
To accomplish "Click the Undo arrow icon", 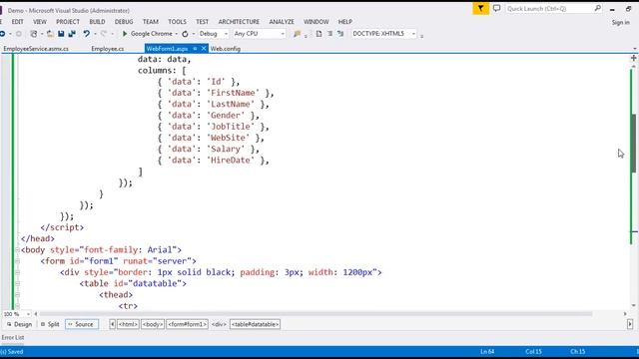I will coord(87,34).
